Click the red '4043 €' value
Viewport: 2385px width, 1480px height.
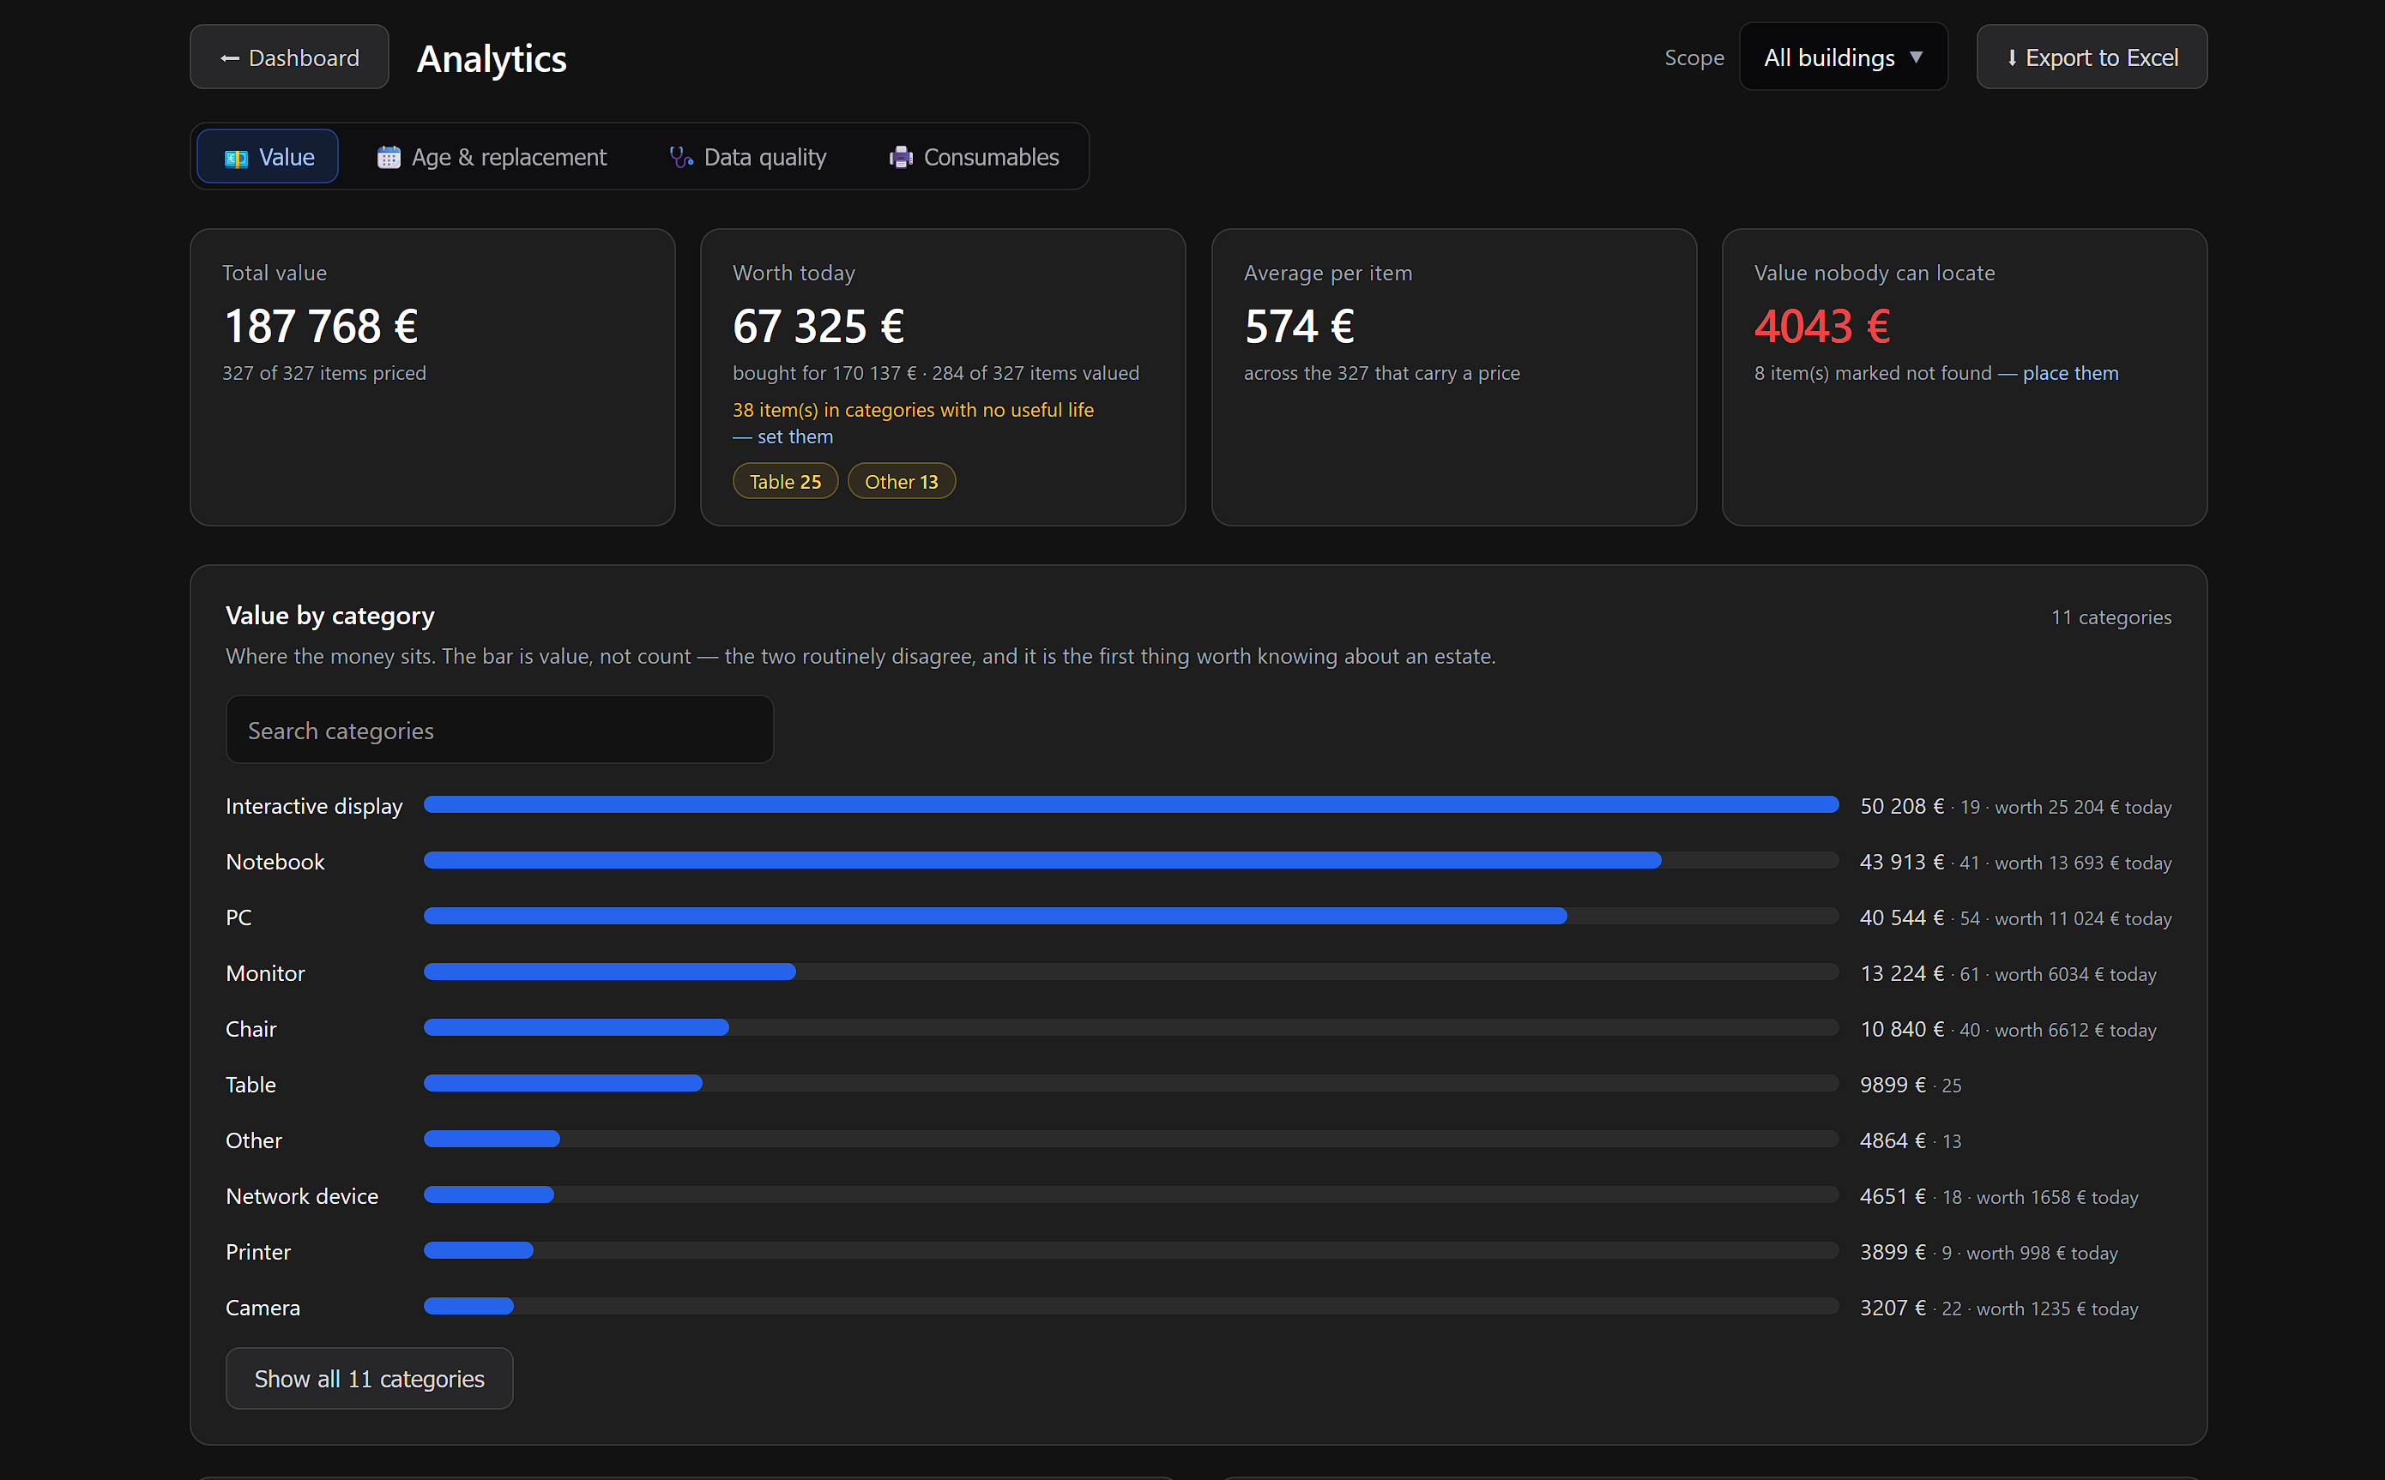(1822, 326)
